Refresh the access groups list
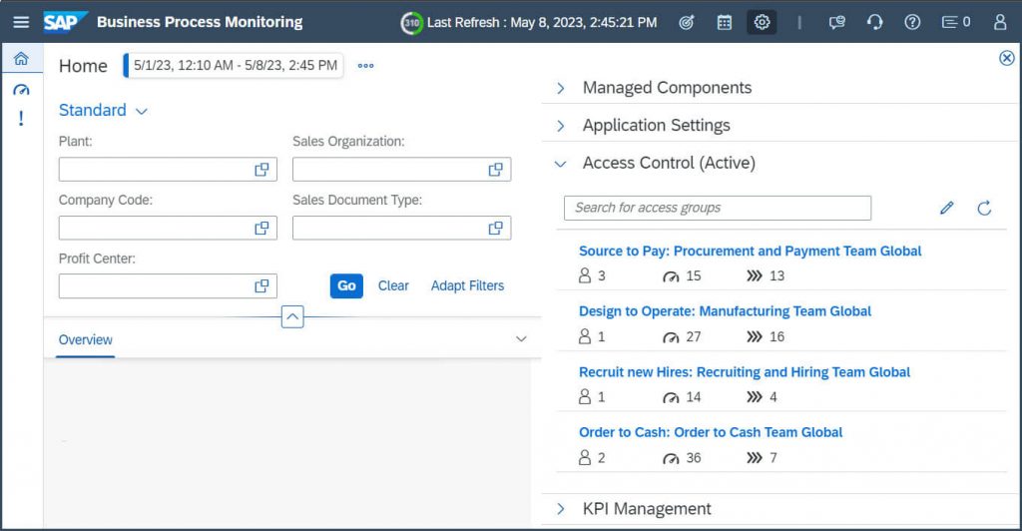The image size is (1022, 531). (x=984, y=208)
